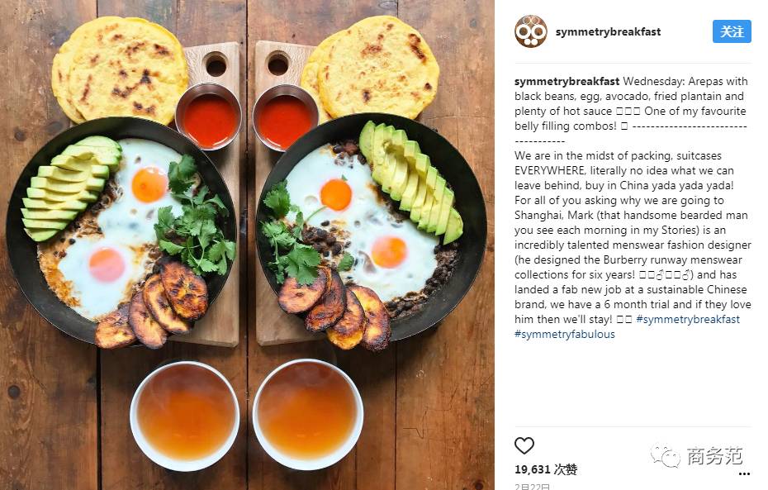This screenshot has width=768, height=490.
Task: Click the right hot sauce cup in the photo
Action: (x=286, y=118)
